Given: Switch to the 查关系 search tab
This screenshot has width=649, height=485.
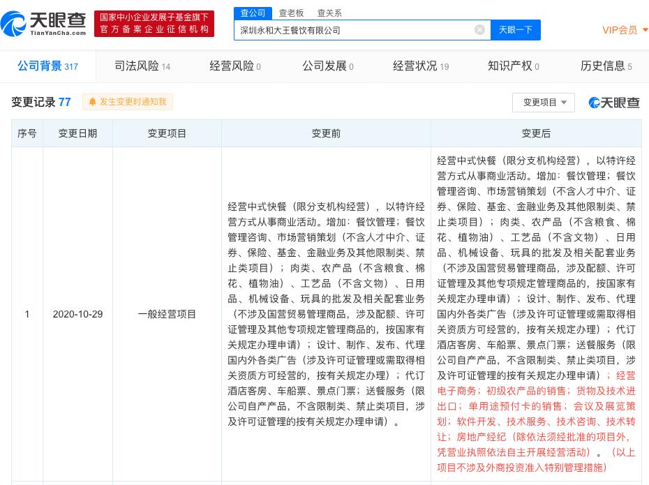Looking at the screenshot, I should [x=329, y=13].
